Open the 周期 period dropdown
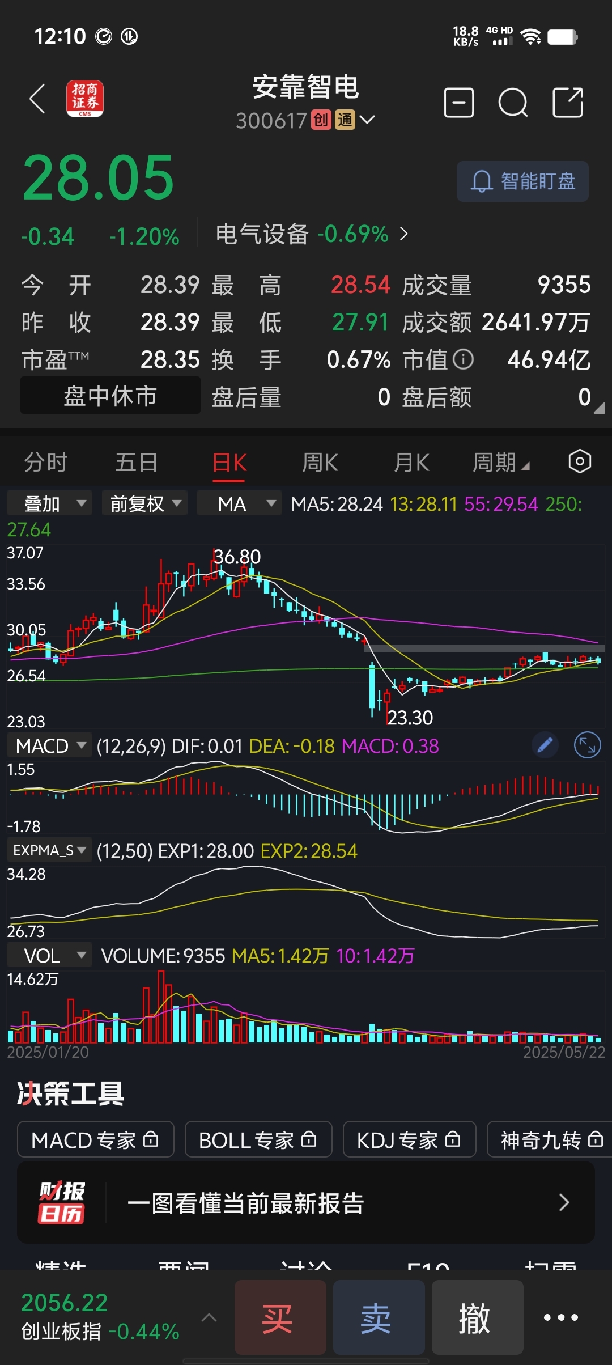The height and width of the screenshot is (1365, 612). 501,463
